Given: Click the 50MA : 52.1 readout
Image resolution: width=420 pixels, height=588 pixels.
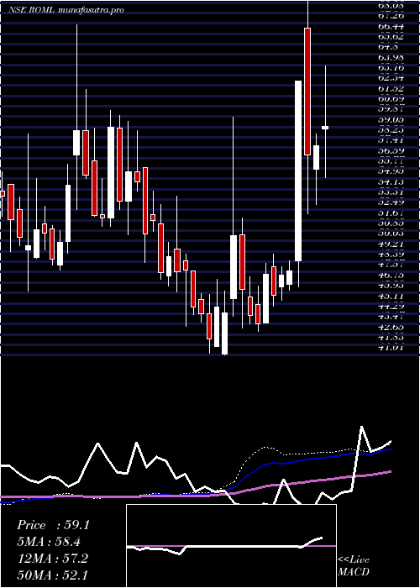Looking at the screenshot, I should pyautogui.click(x=53, y=575).
